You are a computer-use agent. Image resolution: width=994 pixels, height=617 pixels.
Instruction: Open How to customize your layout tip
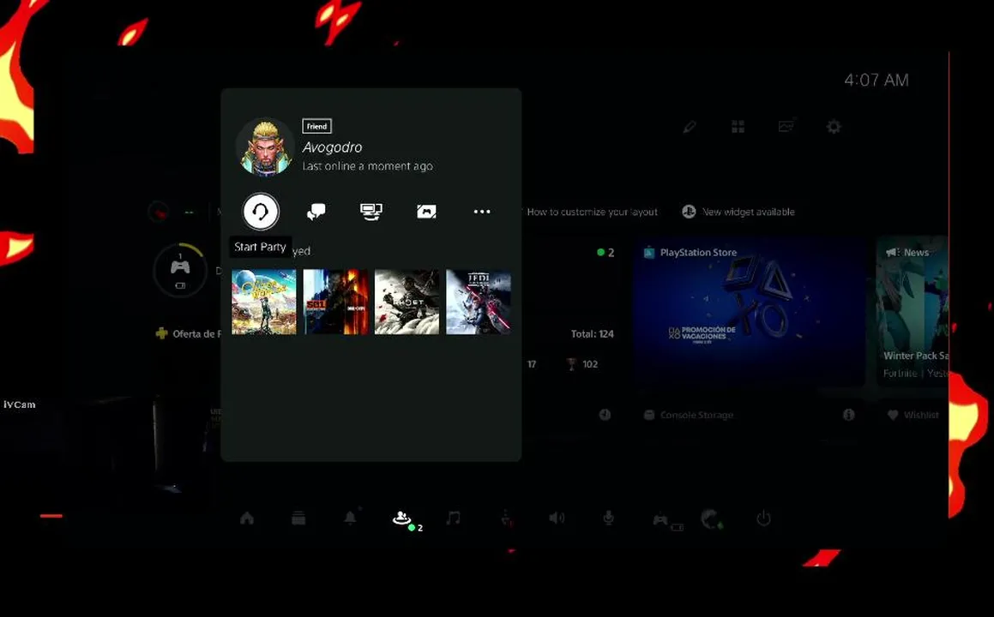click(592, 213)
